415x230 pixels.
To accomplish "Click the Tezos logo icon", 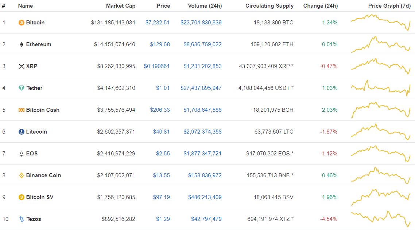I will point(22,219).
